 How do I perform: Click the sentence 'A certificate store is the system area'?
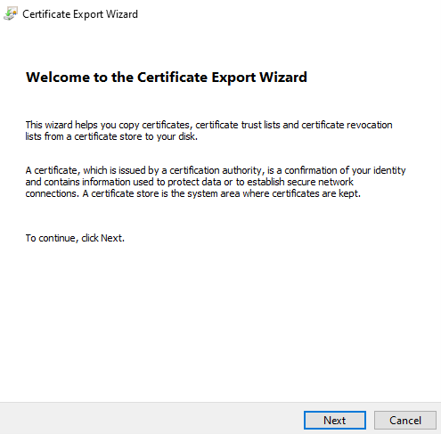click(x=221, y=193)
